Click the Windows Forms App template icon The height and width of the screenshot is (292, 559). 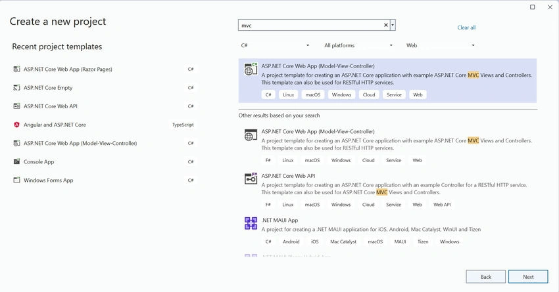(x=16, y=180)
